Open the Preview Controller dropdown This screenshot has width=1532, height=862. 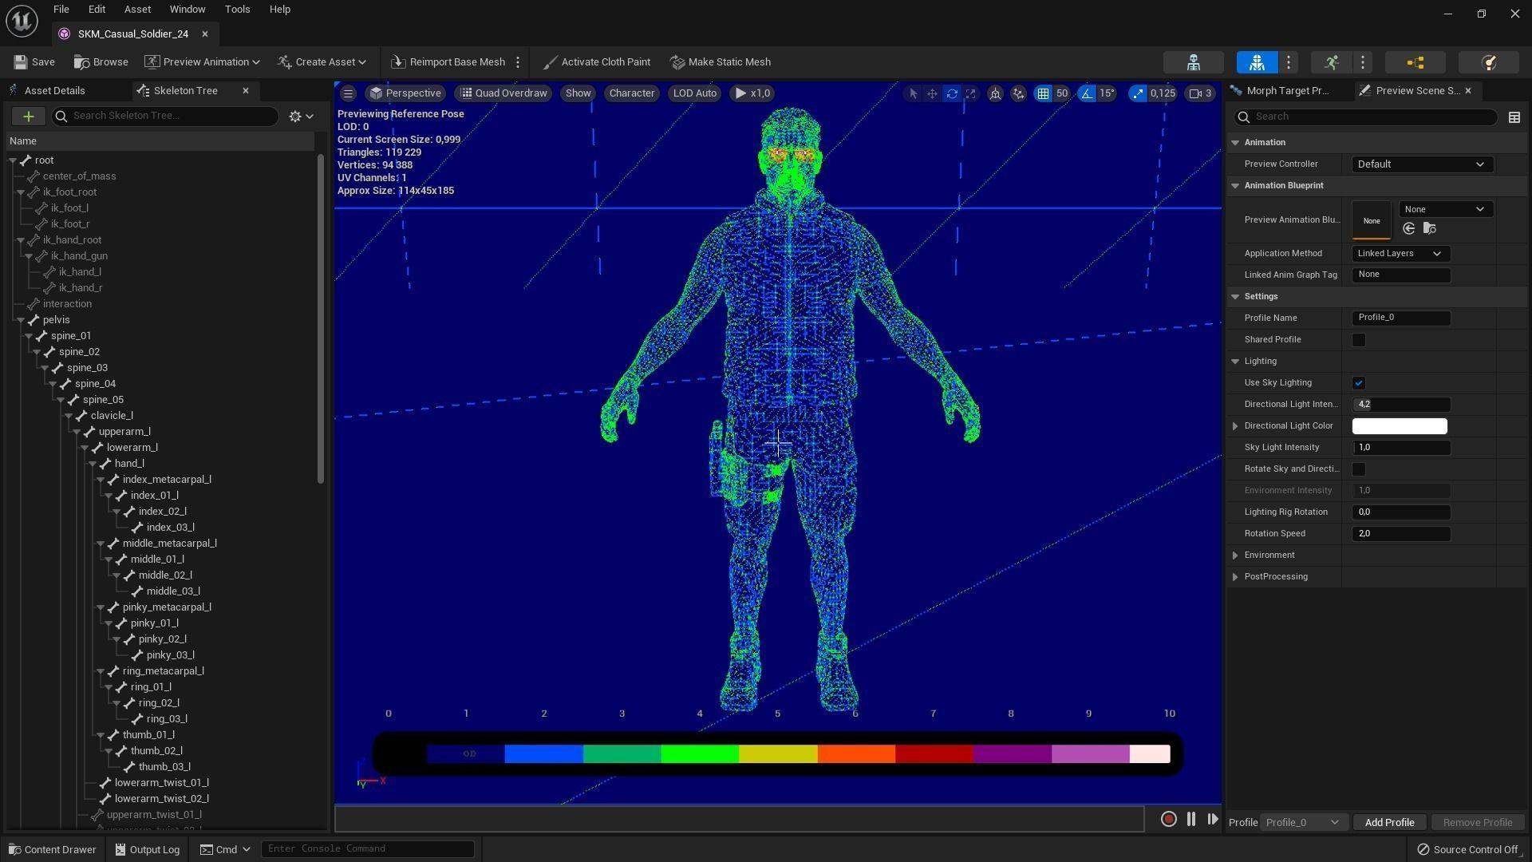point(1421,164)
